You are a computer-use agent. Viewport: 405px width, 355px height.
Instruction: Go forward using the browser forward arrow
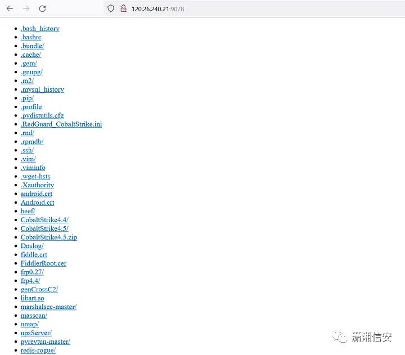26,9
